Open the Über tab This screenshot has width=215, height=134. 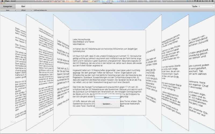(23, 6)
